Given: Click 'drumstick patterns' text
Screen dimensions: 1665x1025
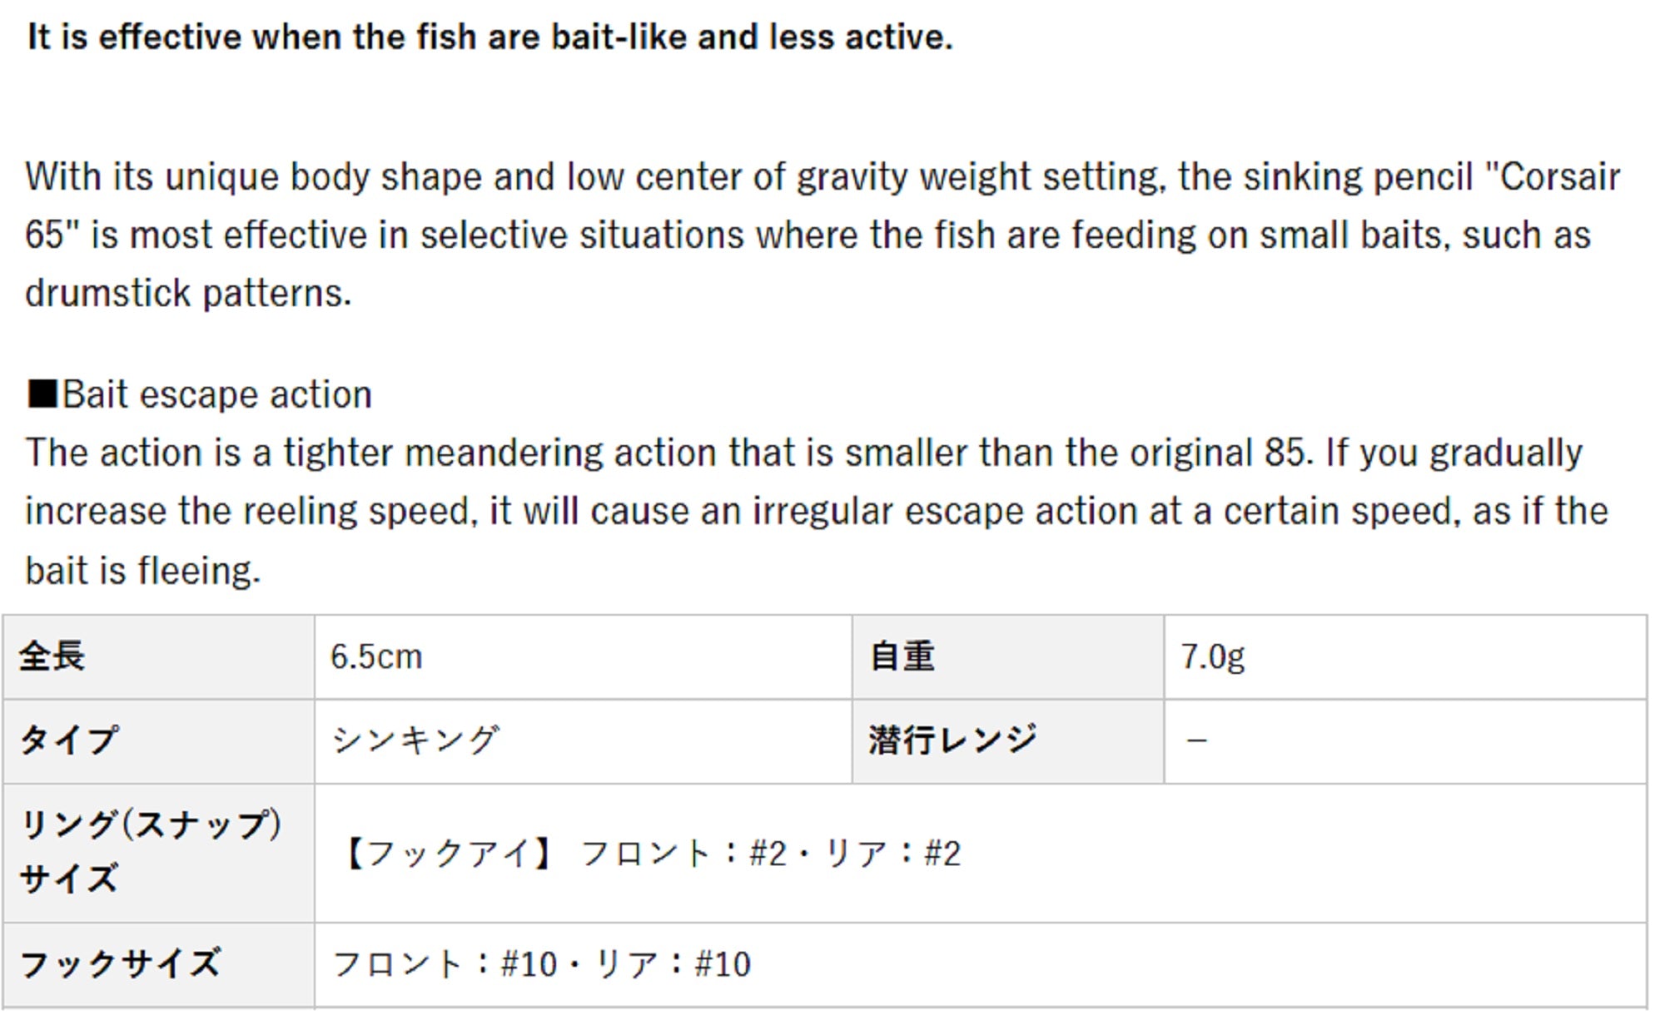Looking at the screenshot, I should coord(188,294).
